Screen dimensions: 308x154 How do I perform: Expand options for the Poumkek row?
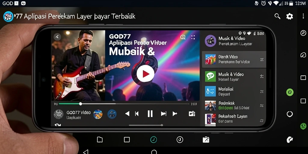click(262, 106)
